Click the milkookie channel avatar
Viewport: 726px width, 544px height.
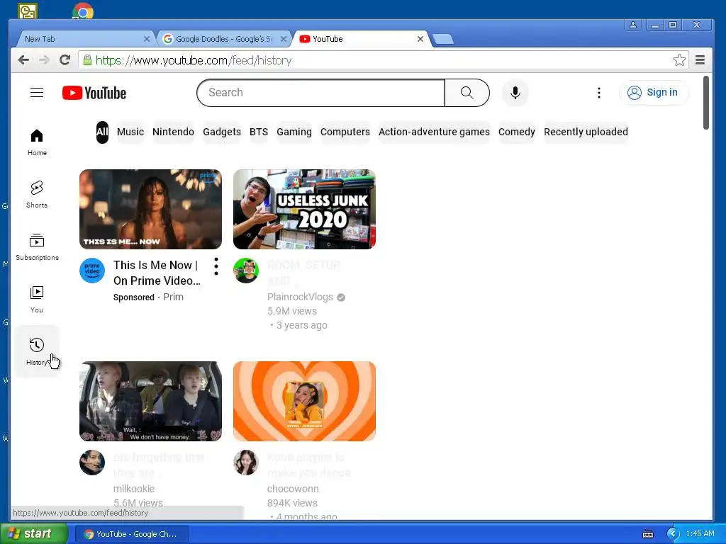(x=91, y=463)
